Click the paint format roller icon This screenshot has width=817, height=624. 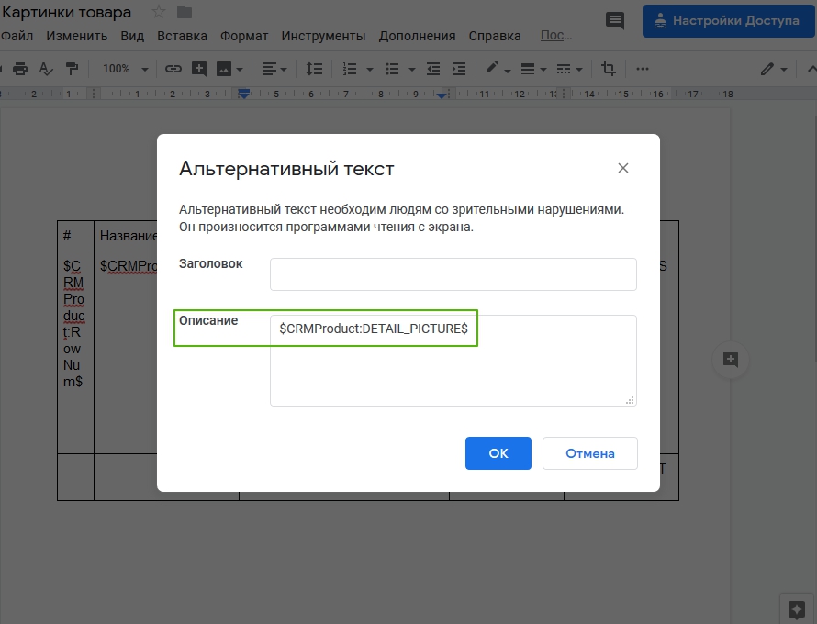pyautogui.click(x=72, y=69)
